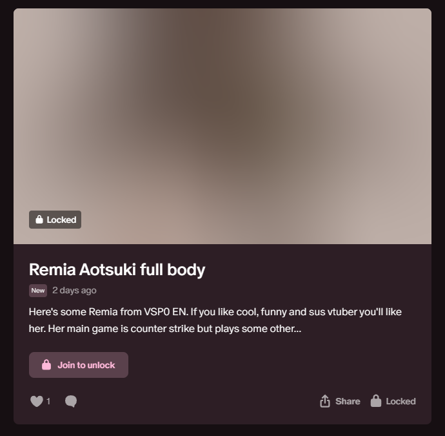Click the word vtuber in the description
The height and width of the screenshot is (436, 445).
[340, 312]
